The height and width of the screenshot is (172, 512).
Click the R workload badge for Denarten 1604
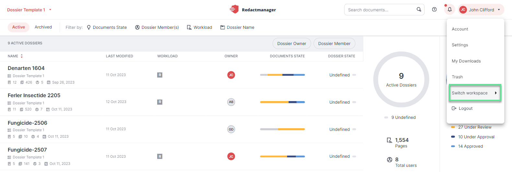(x=160, y=75)
